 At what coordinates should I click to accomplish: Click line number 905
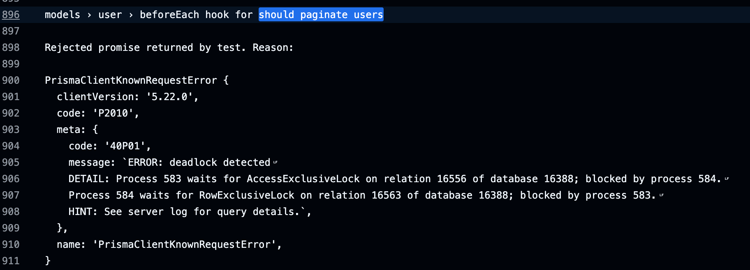(x=11, y=162)
